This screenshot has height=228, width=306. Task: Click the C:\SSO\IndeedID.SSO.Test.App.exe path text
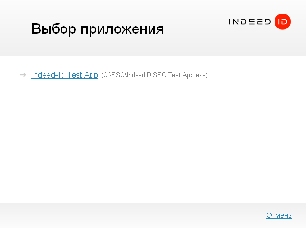(x=154, y=76)
